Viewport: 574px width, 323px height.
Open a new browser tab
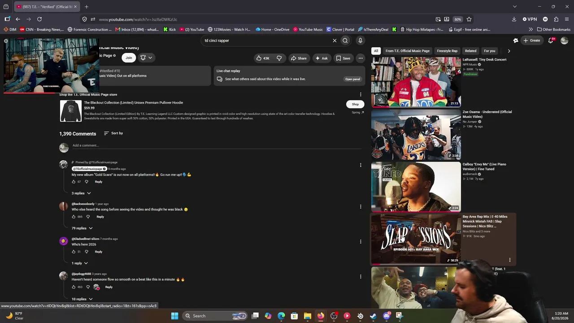click(x=87, y=7)
